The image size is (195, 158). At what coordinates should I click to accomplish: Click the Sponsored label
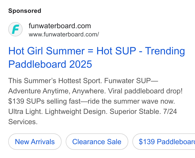pyautogui.click(x=25, y=11)
